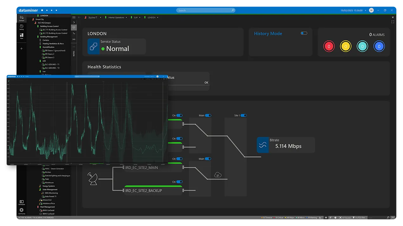Screen dimensions: 403x226
Task: Toggle the History Mode switch
Action: [304, 33]
